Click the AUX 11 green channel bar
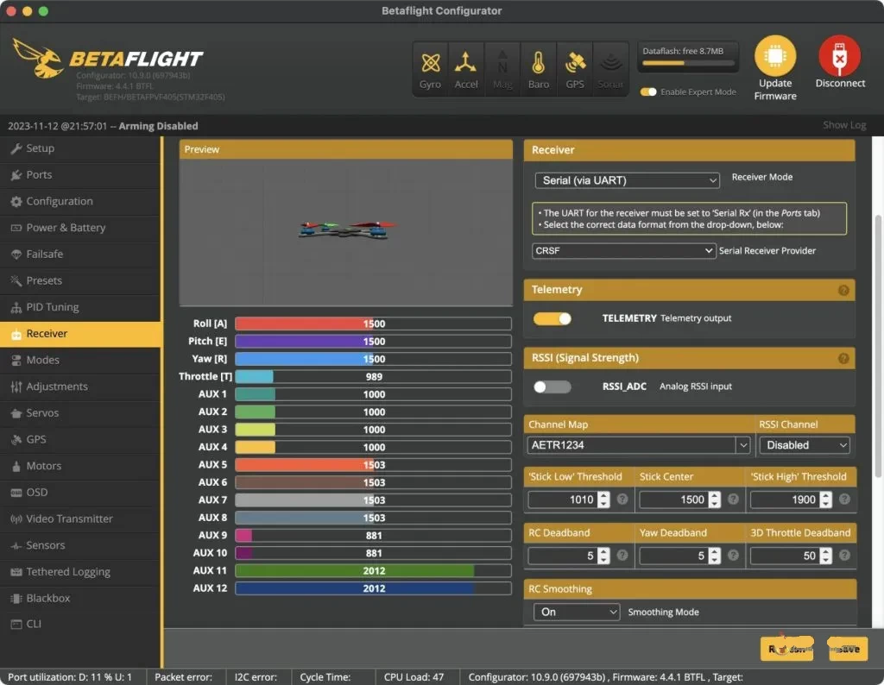Viewport: 884px width, 685px height. tap(373, 570)
